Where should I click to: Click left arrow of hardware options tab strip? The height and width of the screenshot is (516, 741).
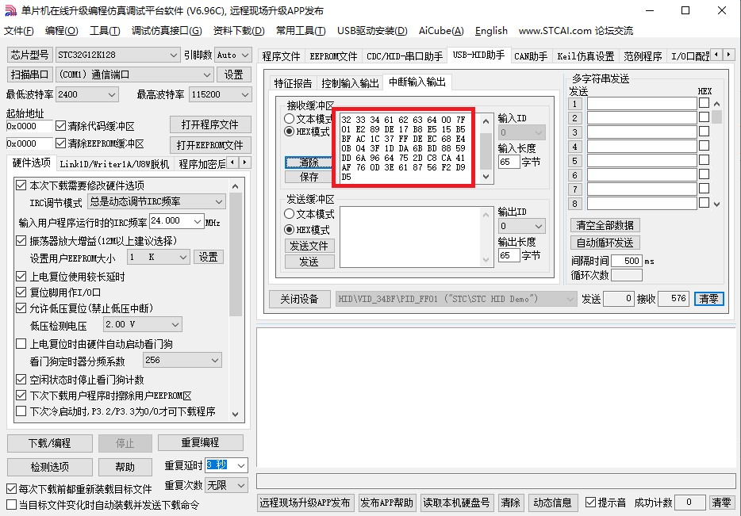click(233, 163)
